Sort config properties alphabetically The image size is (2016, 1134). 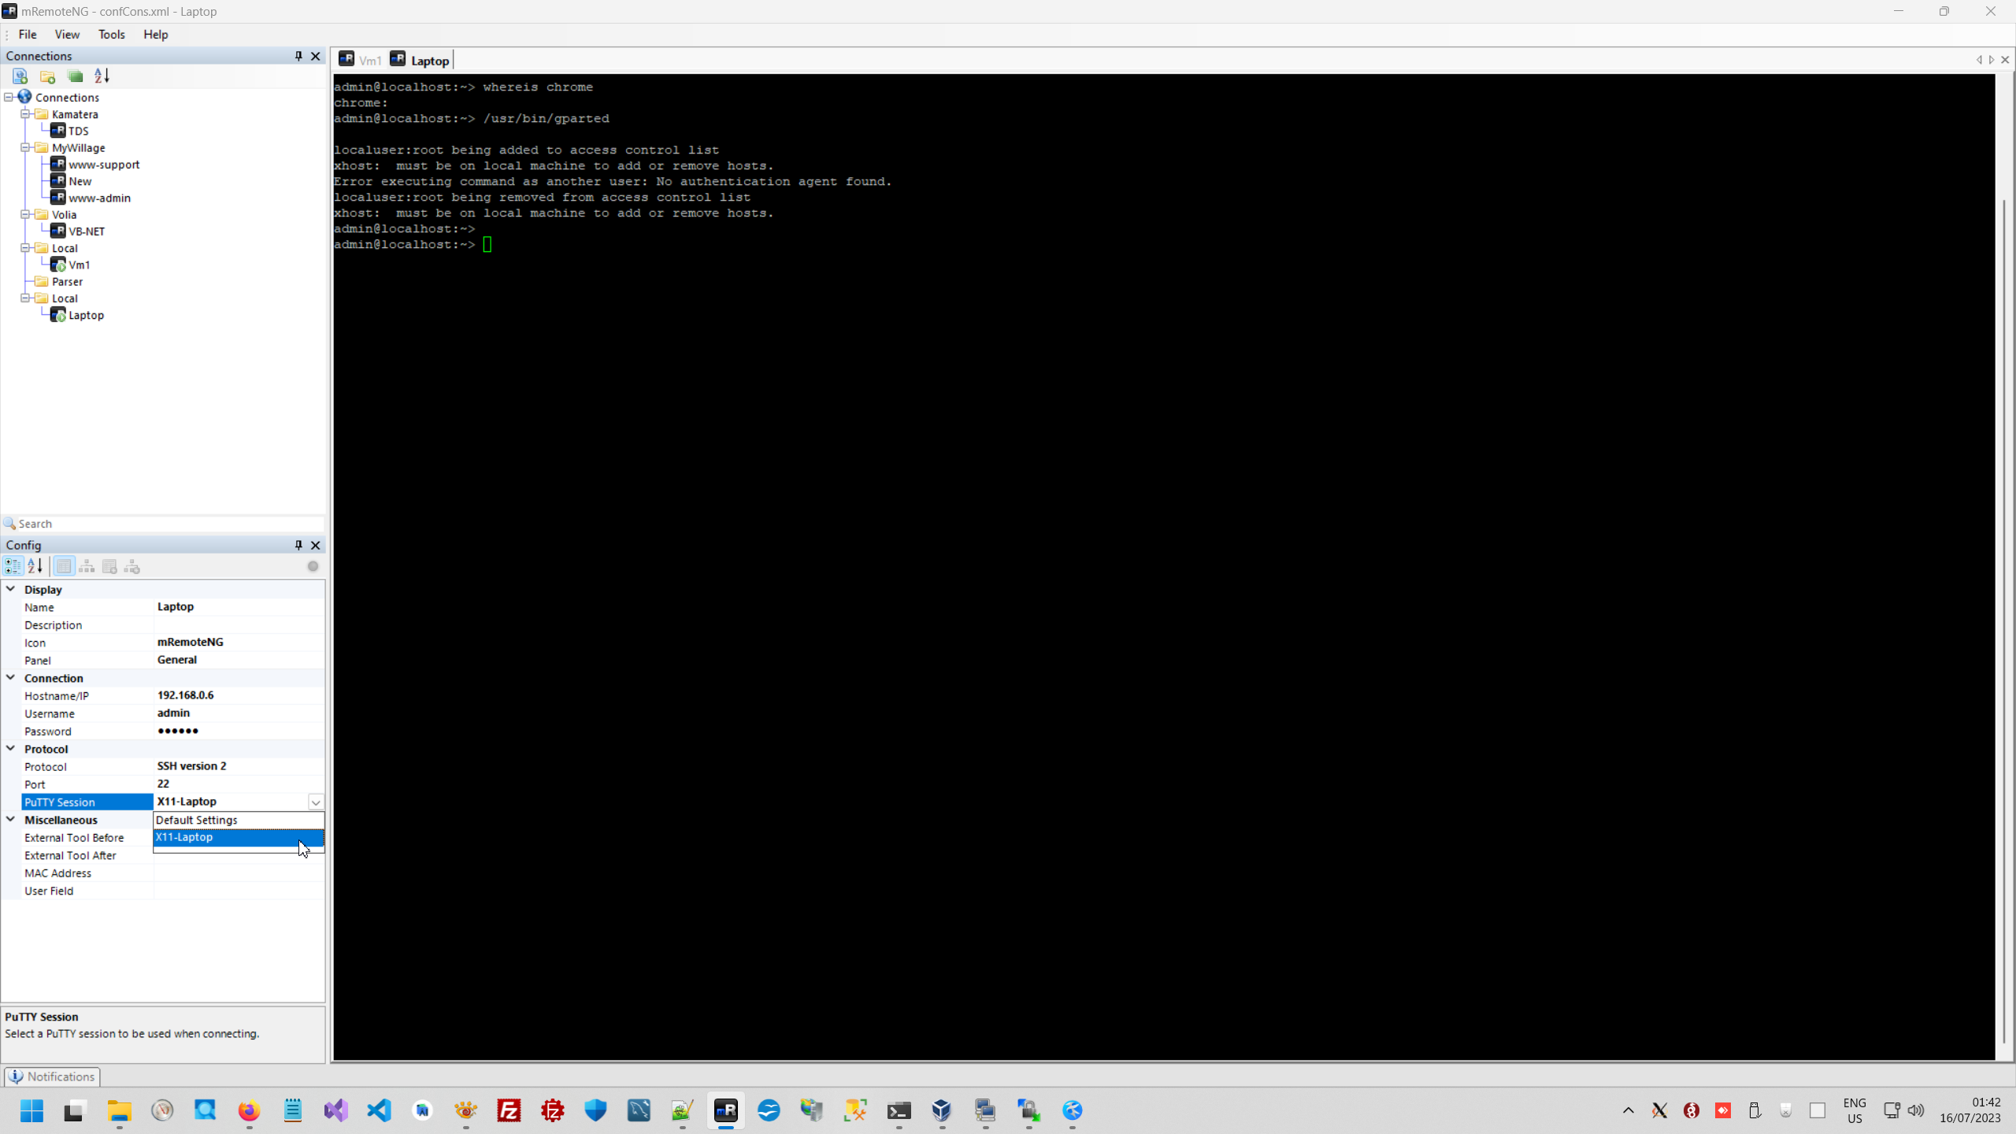35,565
